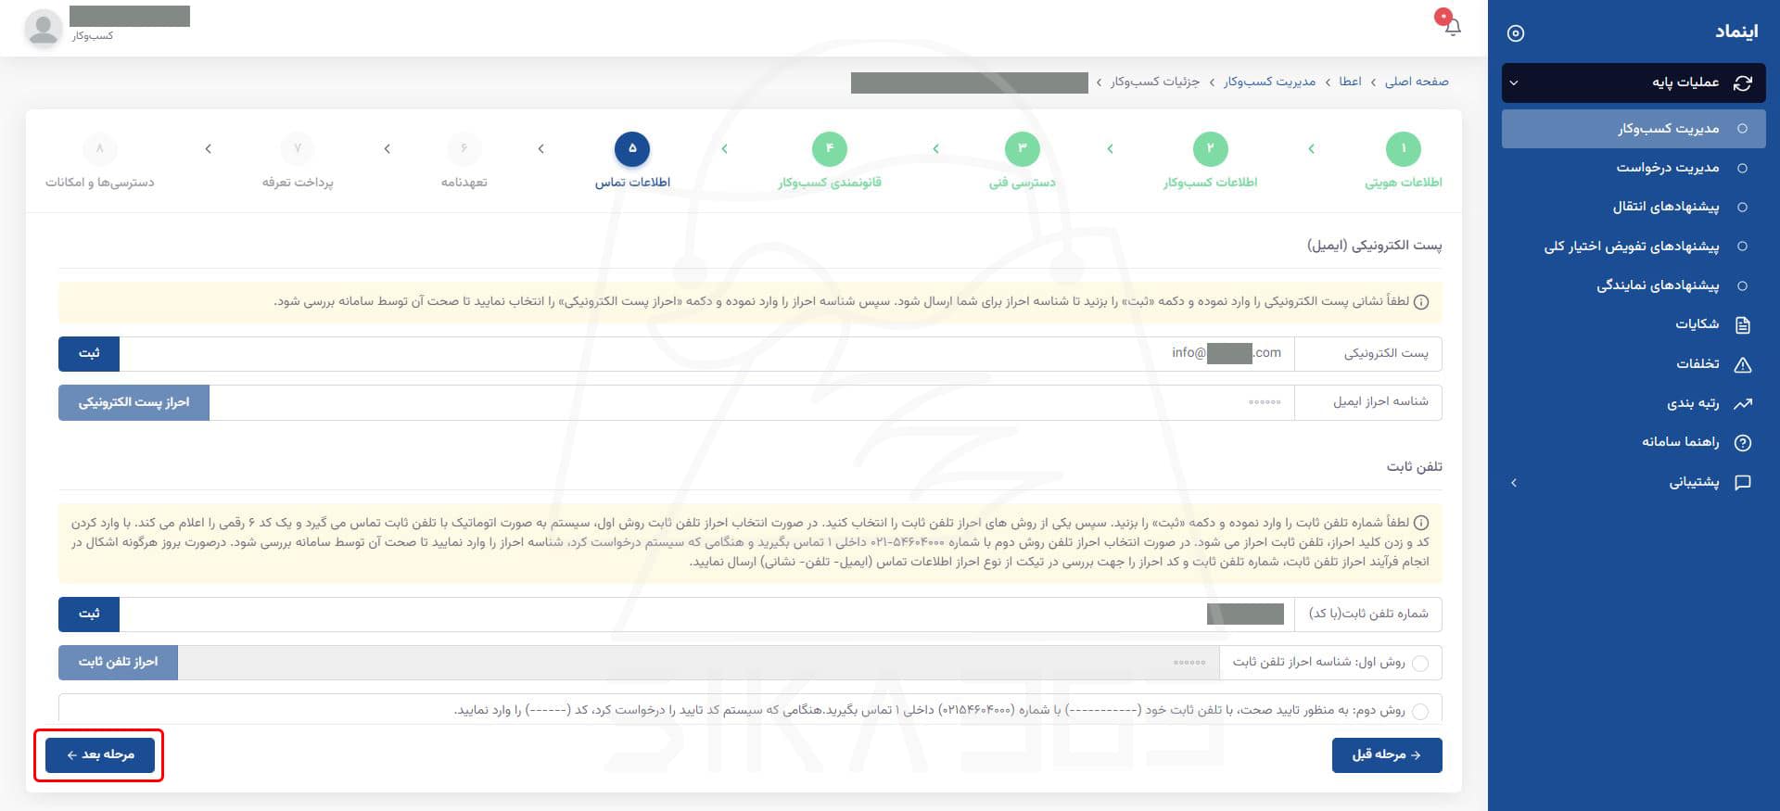This screenshot has width=1780, height=811.
Task: Select مدیریت درخواست sidebar bullet
Action: (x=1742, y=168)
